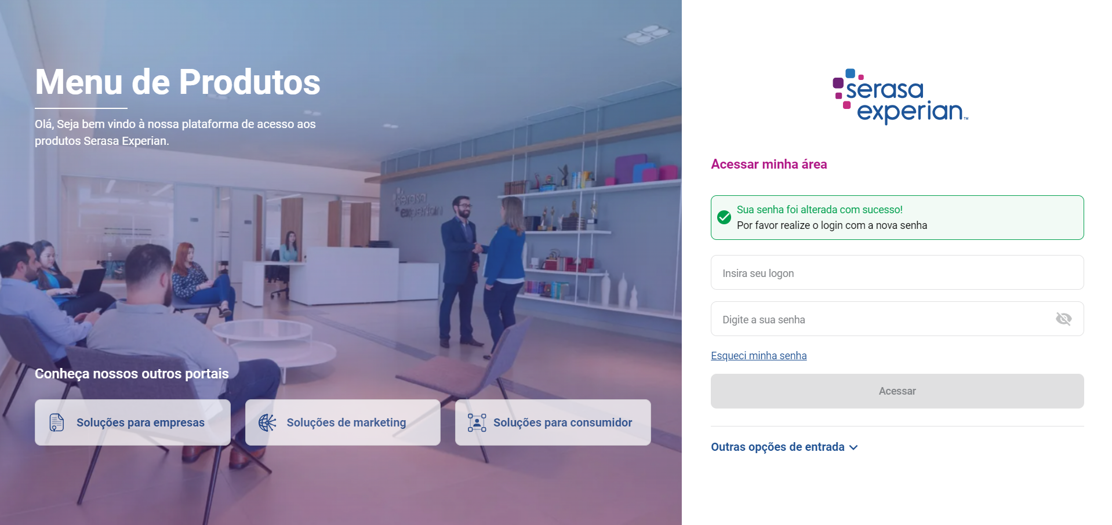1112x525 pixels.
Task: Focus the Insira seu logon field
Action: [897, 272]
